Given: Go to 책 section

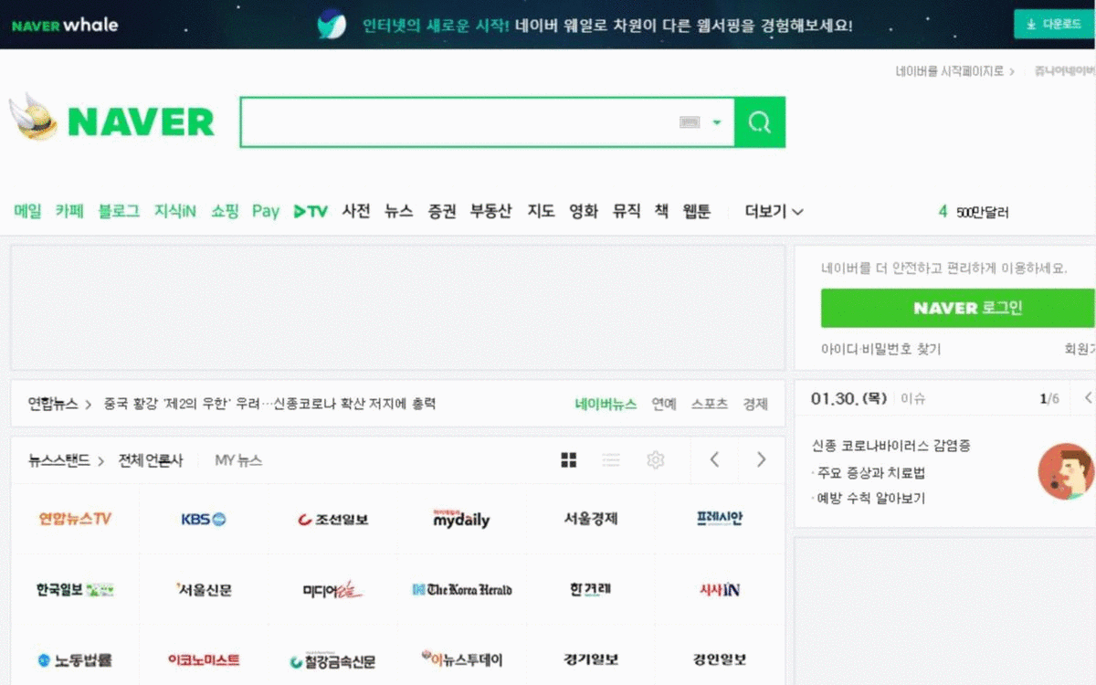Looking at the screenshot, I should tap(661, 211).
